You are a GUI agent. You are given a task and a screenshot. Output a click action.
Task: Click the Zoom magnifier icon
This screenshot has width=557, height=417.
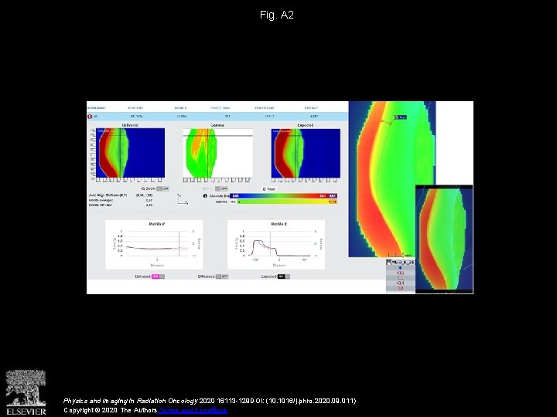(x=144, y=188)
